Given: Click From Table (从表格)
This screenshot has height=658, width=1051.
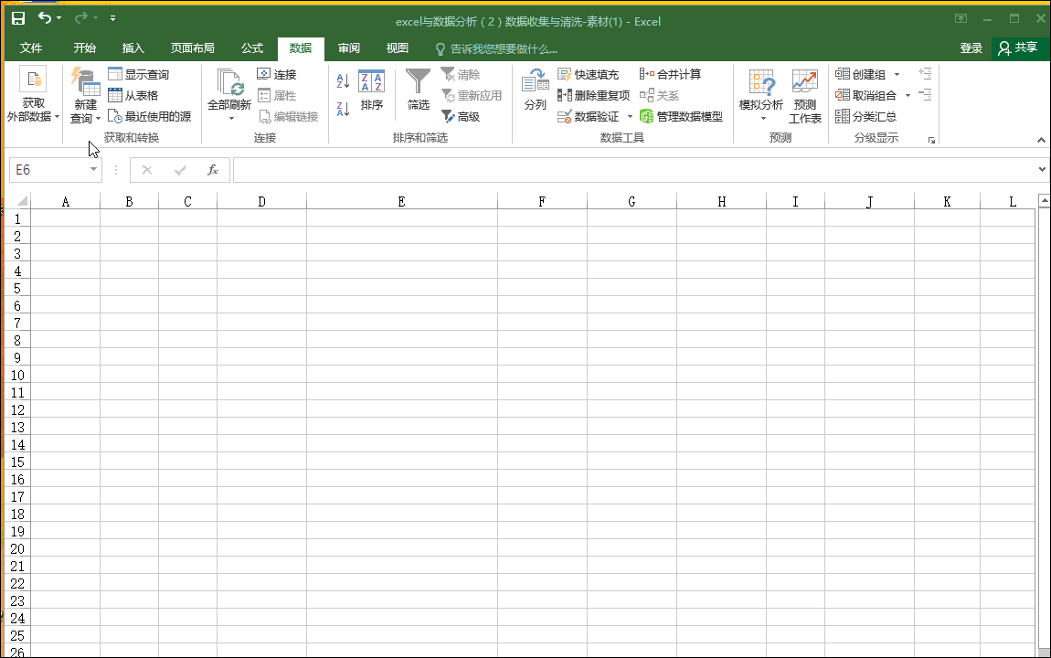Looking at the screenshot, I should 133,95.
